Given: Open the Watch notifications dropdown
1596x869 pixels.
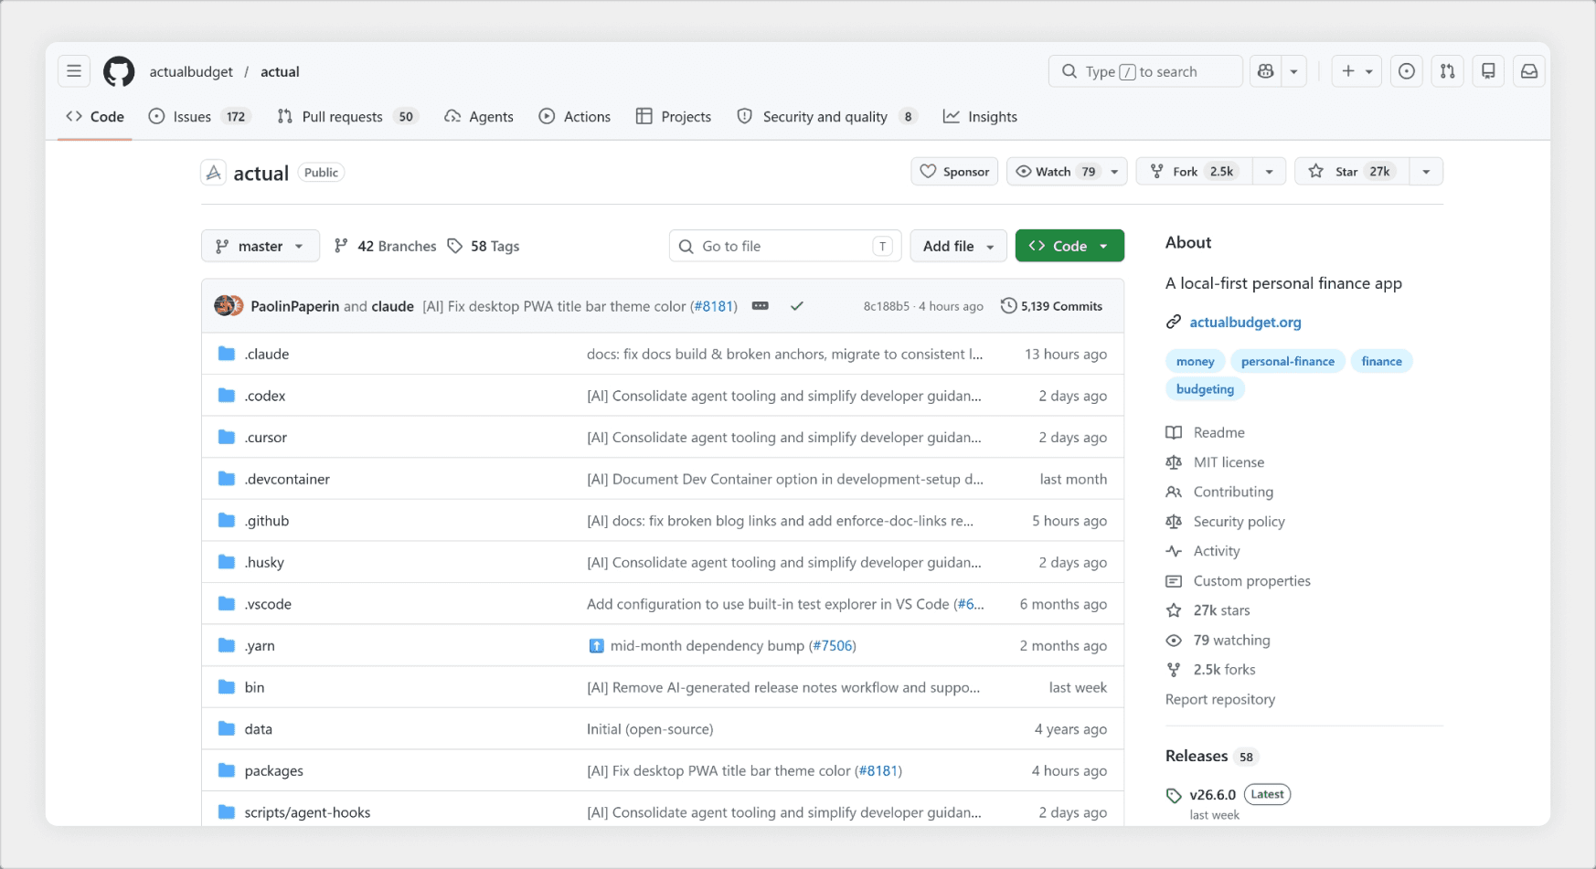Looking at the screenshot, I should pyautogui.click(x=1067, y=172).
